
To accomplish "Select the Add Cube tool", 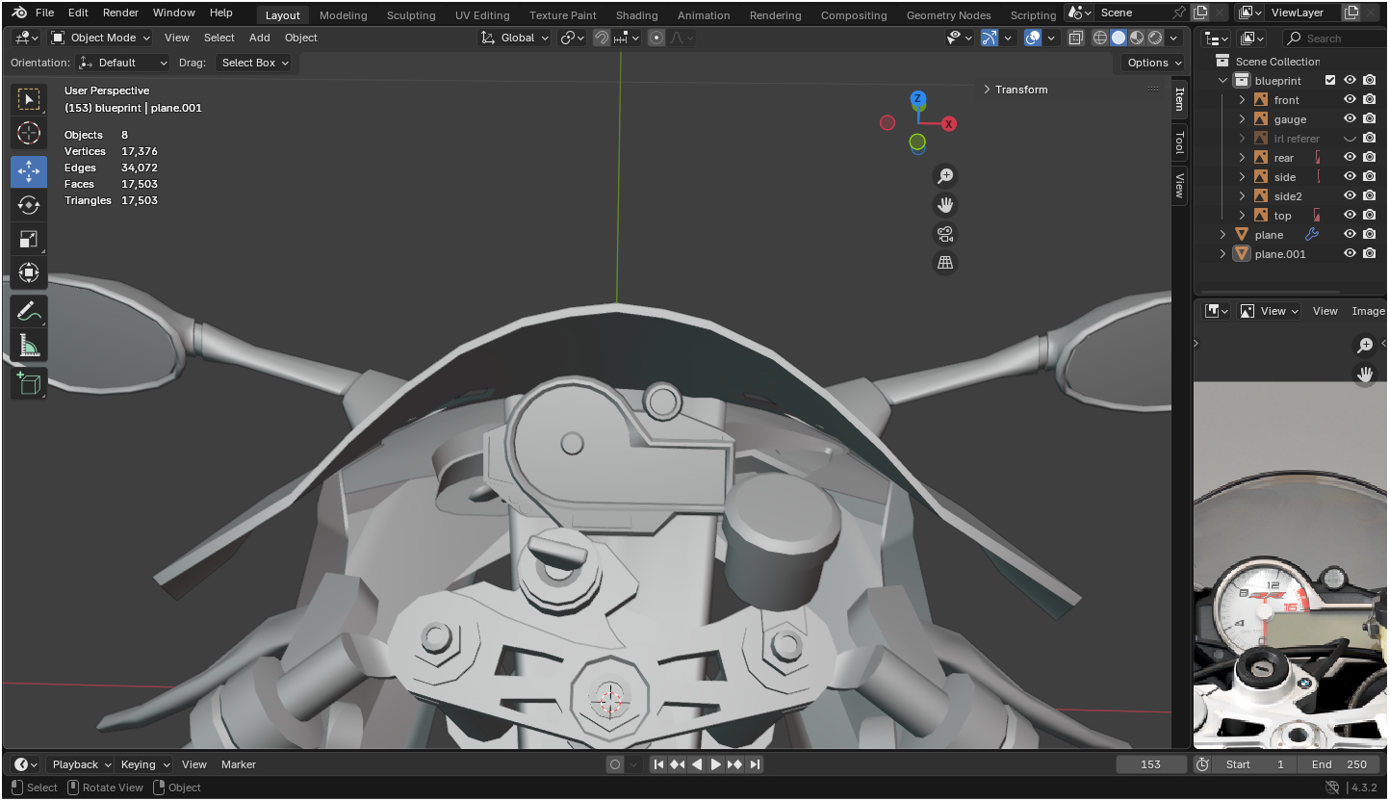I will pyautogui.click(x=29, y=383).
